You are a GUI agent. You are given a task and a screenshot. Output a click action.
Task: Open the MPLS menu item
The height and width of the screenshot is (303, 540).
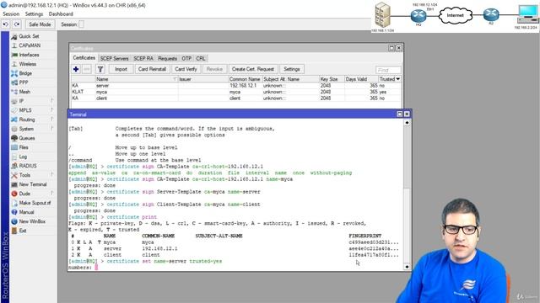pos(25,110)
